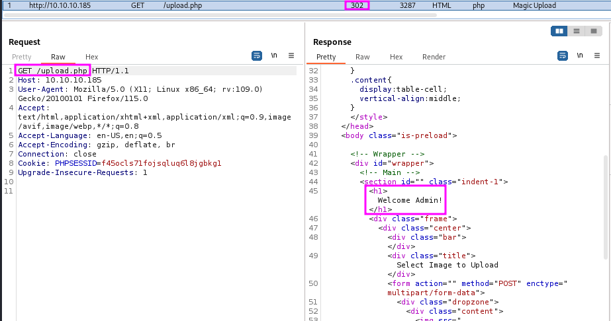Open Request panel hamburger options menu
This screenshot has height=321, width=611.
(291, 55)
